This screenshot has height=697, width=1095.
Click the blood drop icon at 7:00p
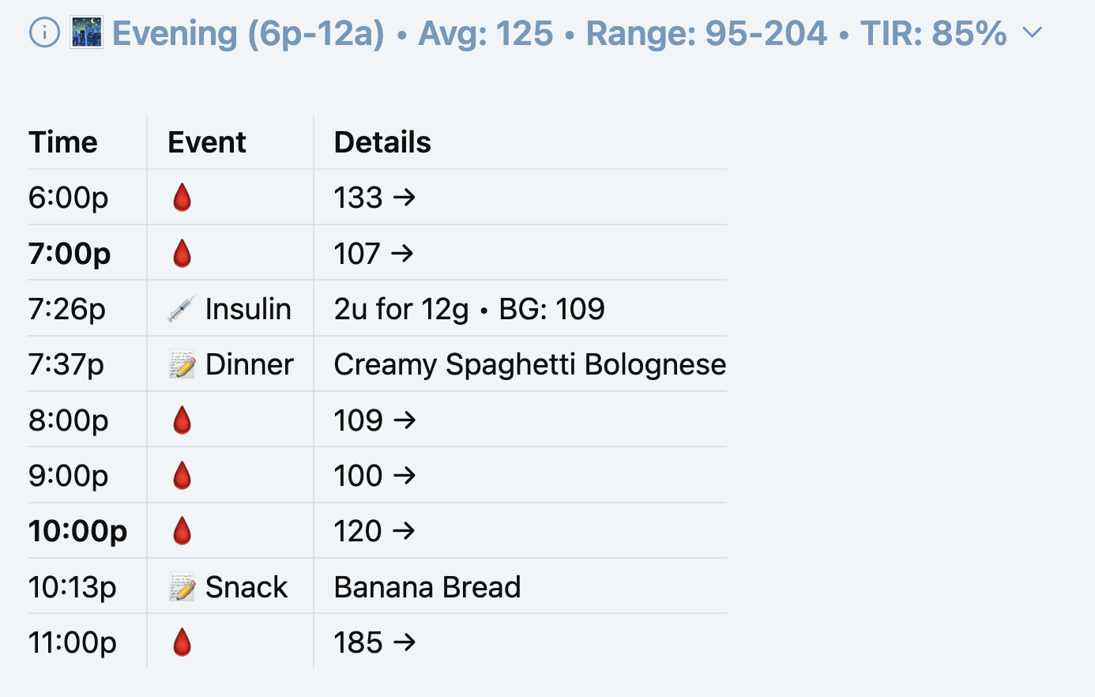coord(182,254)
